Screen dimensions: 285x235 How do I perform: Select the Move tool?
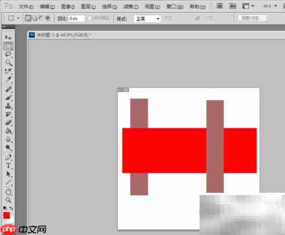9,38
